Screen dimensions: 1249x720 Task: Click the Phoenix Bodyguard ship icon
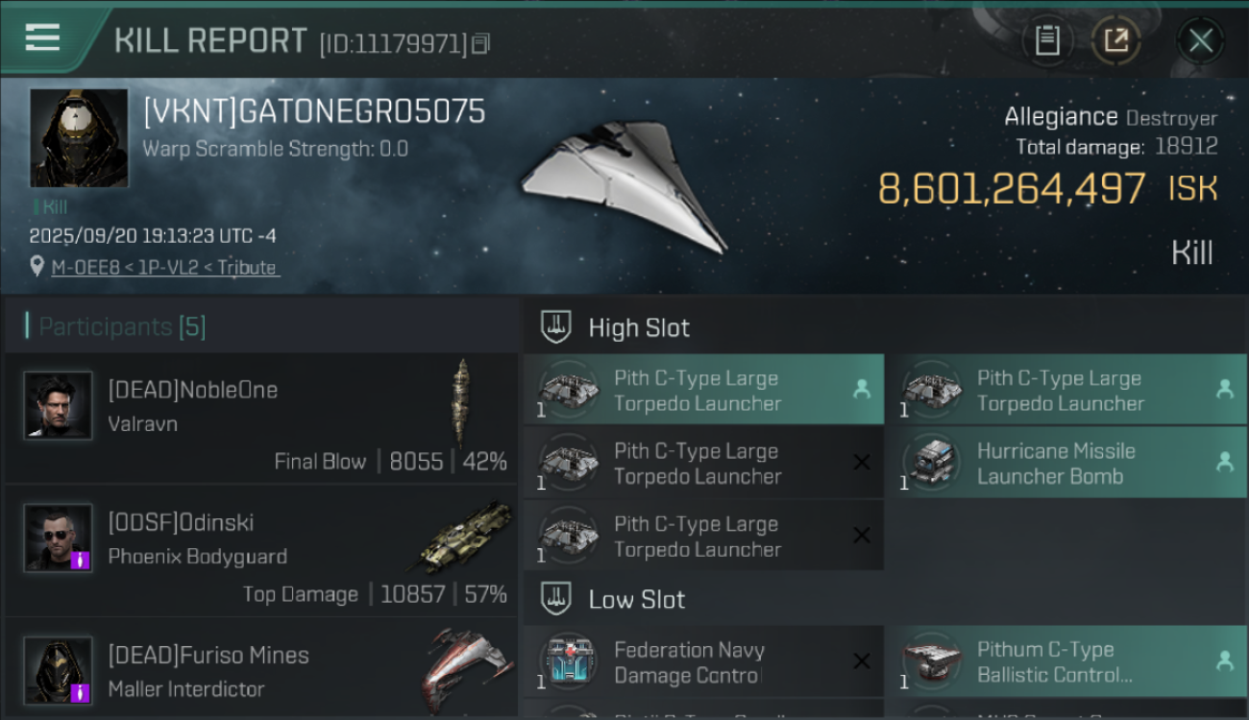pos(466,536)
